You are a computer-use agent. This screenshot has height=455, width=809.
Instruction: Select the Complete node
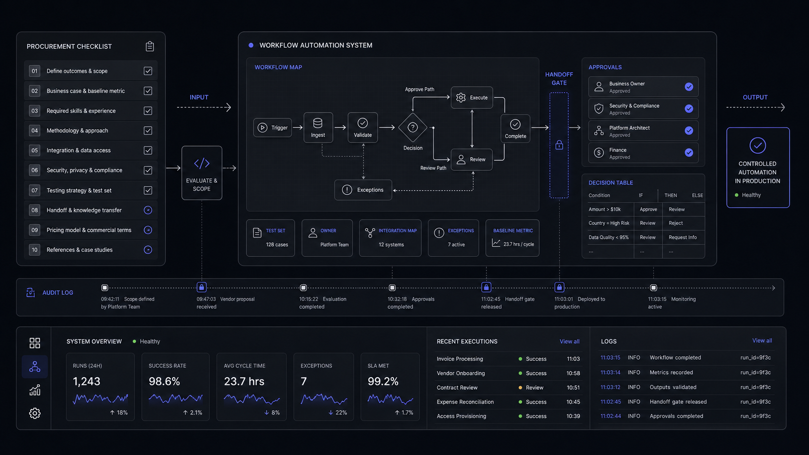[x=515, y=129]
